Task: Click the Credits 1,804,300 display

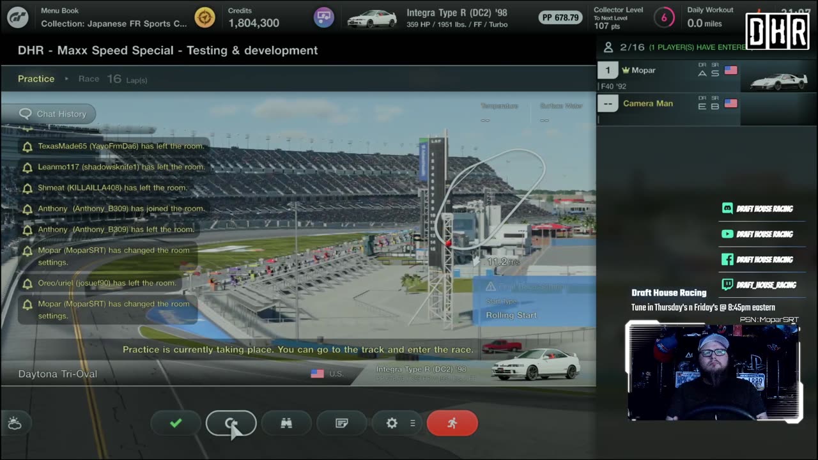Action: (254, 18)
